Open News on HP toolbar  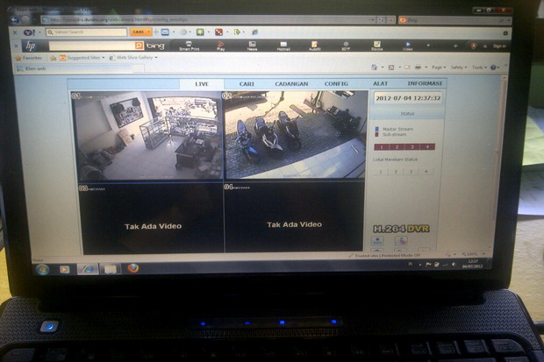coord(252,46)
